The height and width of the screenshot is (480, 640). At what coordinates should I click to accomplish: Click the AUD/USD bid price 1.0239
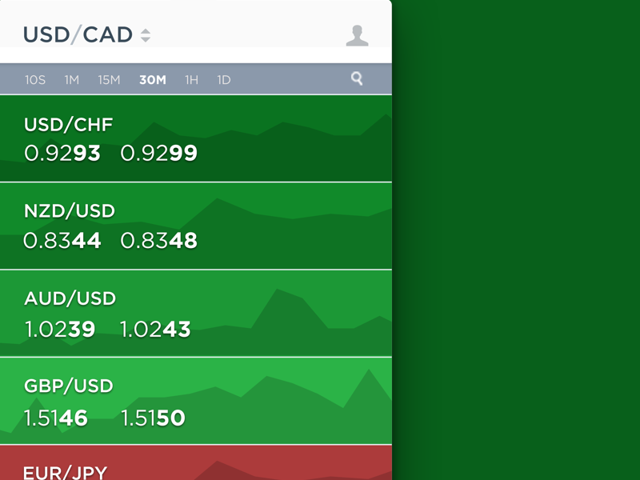coord(60,329)
